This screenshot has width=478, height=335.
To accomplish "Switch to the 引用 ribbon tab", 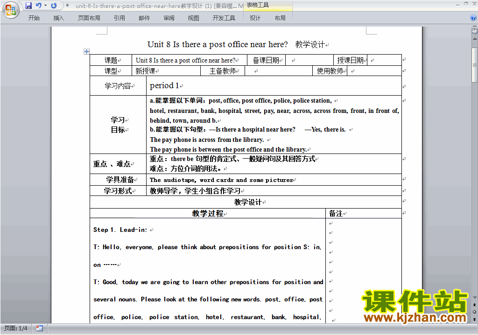I will tap(119, 18).
